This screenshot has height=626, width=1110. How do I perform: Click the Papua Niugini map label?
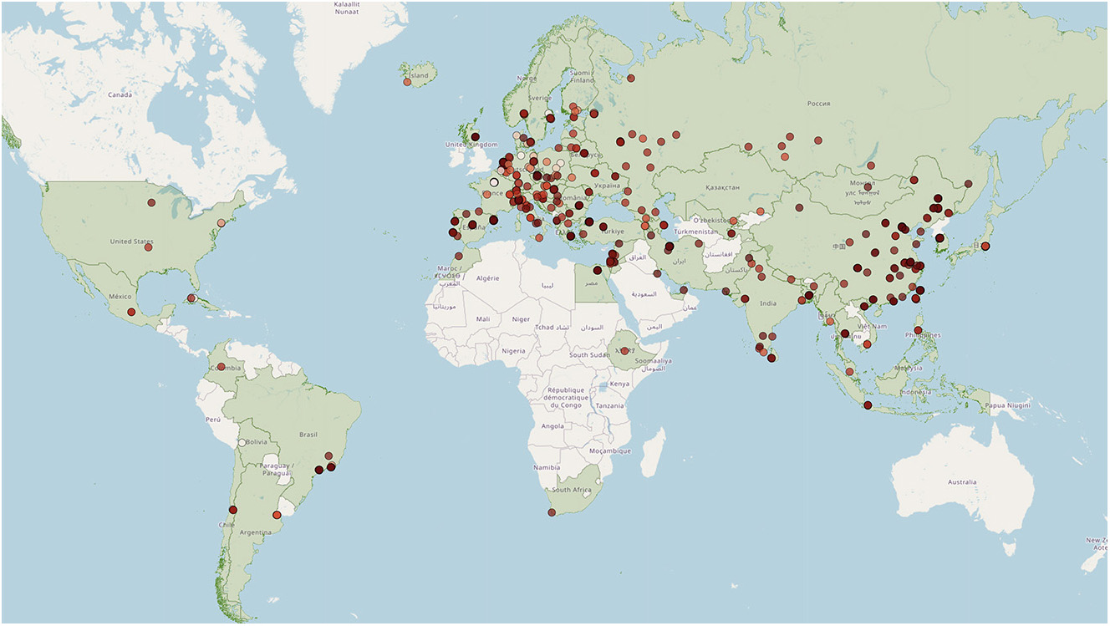tap(1007, 405)
